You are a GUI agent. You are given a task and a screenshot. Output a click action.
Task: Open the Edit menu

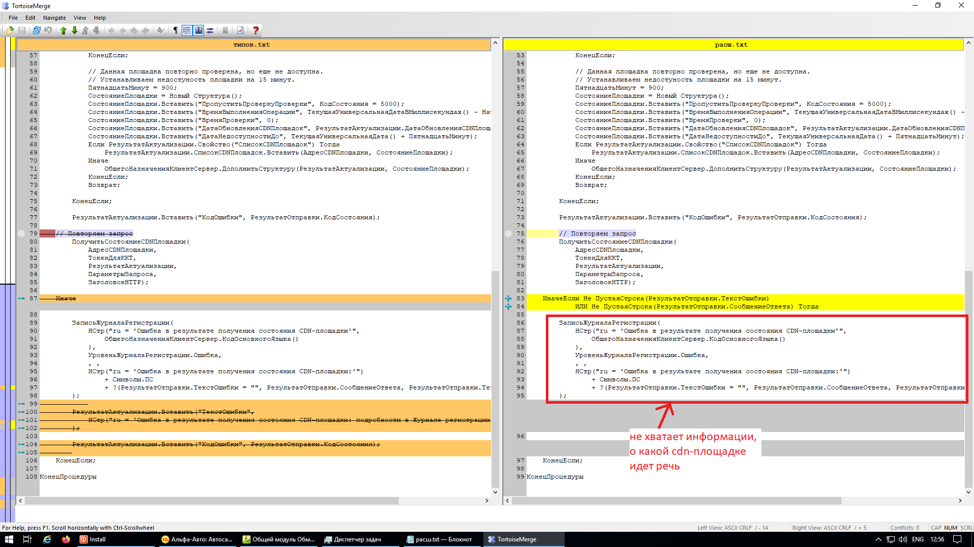click(30, 18)
